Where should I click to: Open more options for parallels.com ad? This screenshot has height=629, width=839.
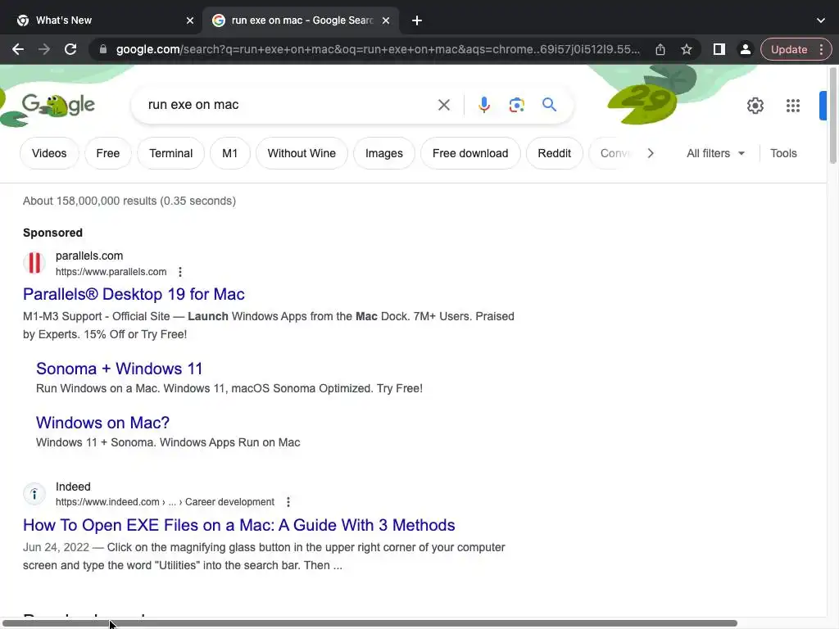click(180, 272)
